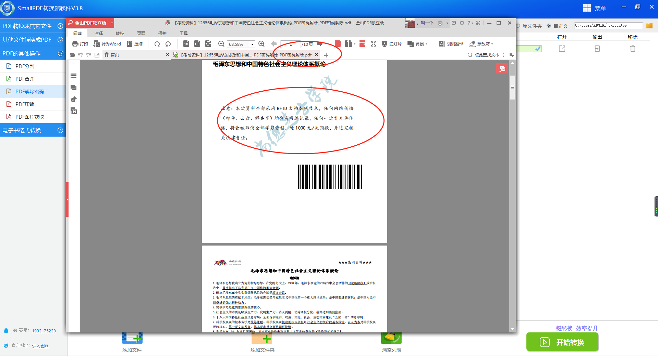Open Correction fluid (涂改液) dropdown

pos(481,44)
